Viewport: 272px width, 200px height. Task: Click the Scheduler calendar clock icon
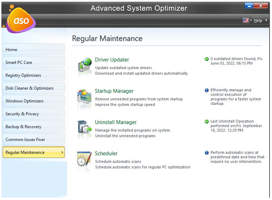tap(84, 159)
